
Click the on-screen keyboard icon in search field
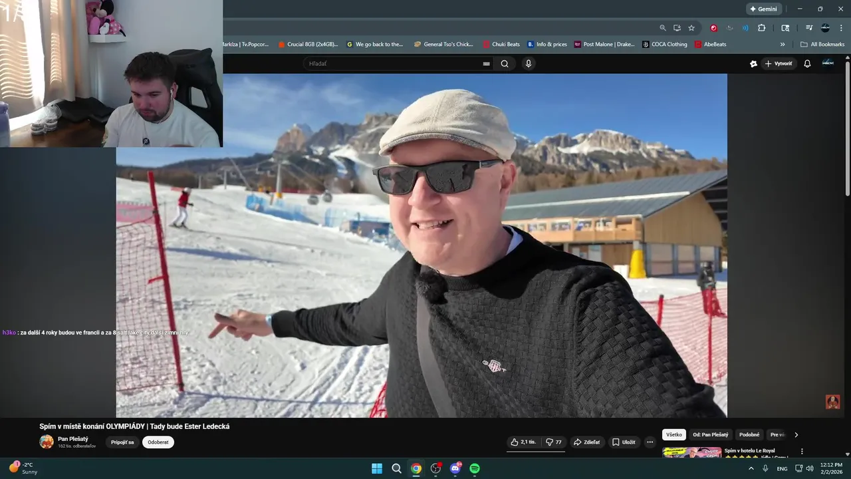486,64
